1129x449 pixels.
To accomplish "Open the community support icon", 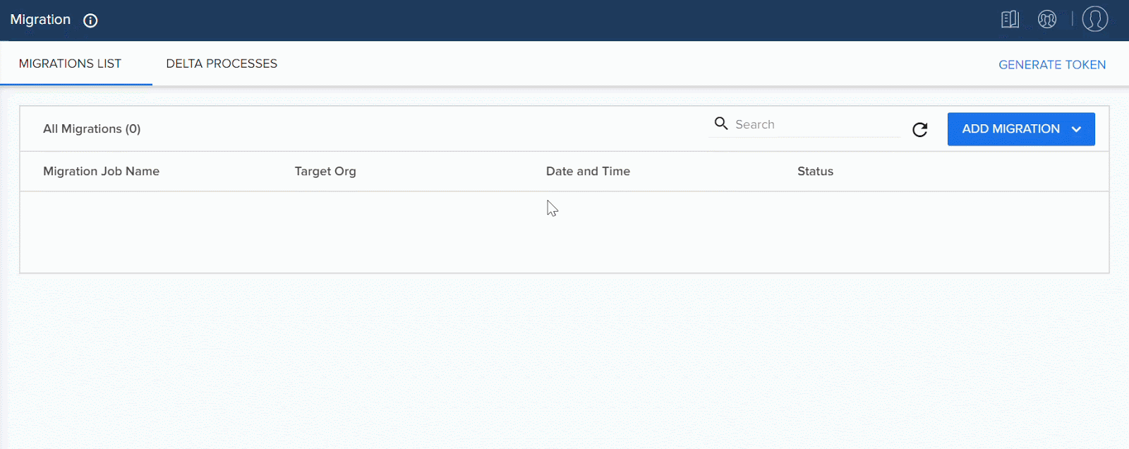I will (x=1047, y=19).
